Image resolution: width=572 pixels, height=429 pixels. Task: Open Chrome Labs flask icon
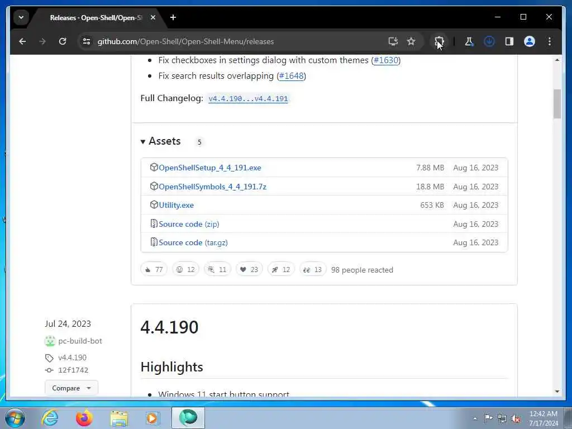click(469, 41)
